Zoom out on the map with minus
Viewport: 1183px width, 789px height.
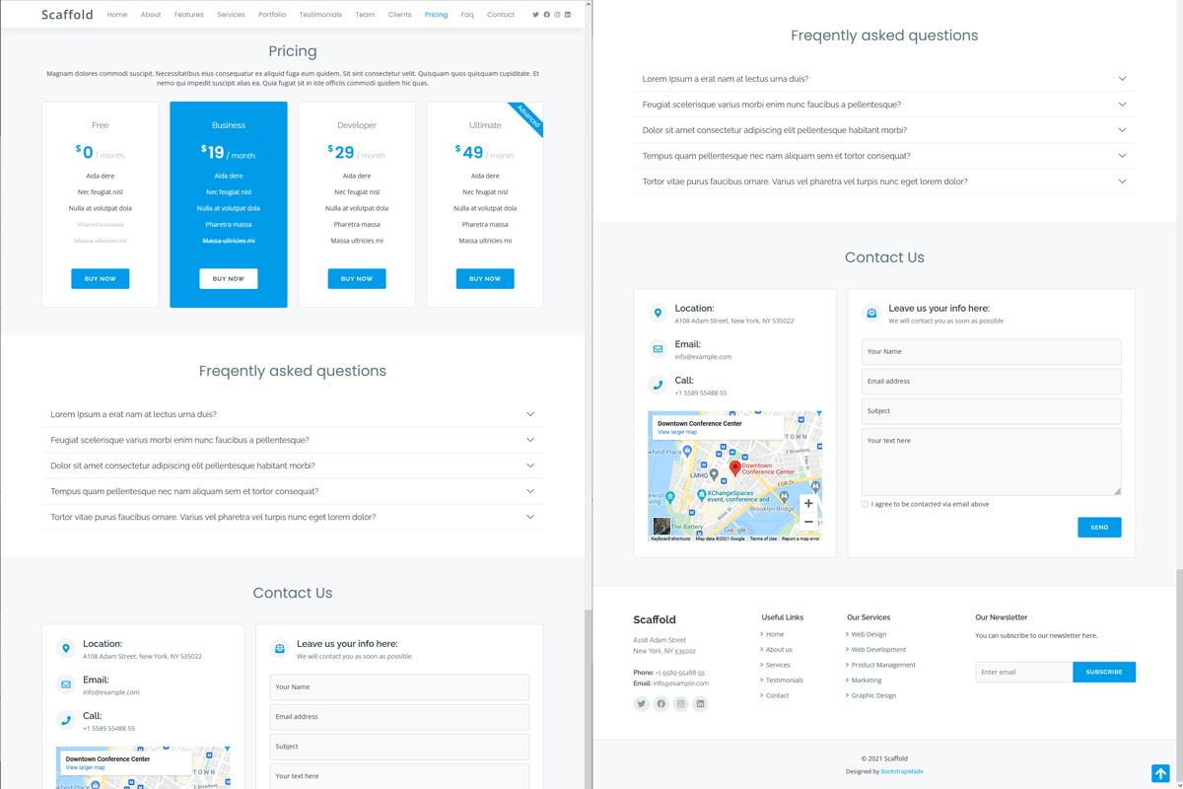pyautogui.click(x=808, y=522)
